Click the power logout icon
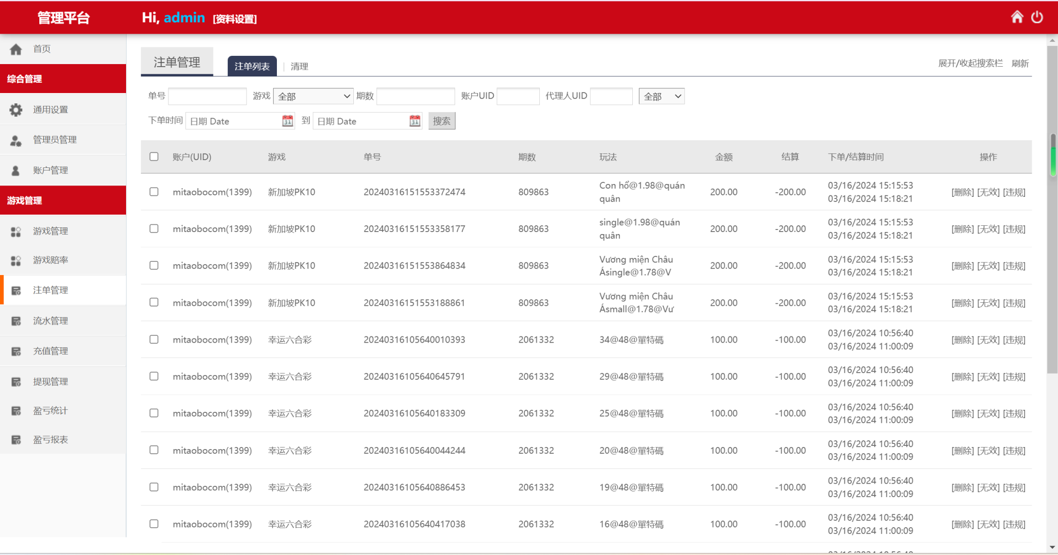Screen dimensions: 1058x555 pyautogui.click(x=1037, y=17)
